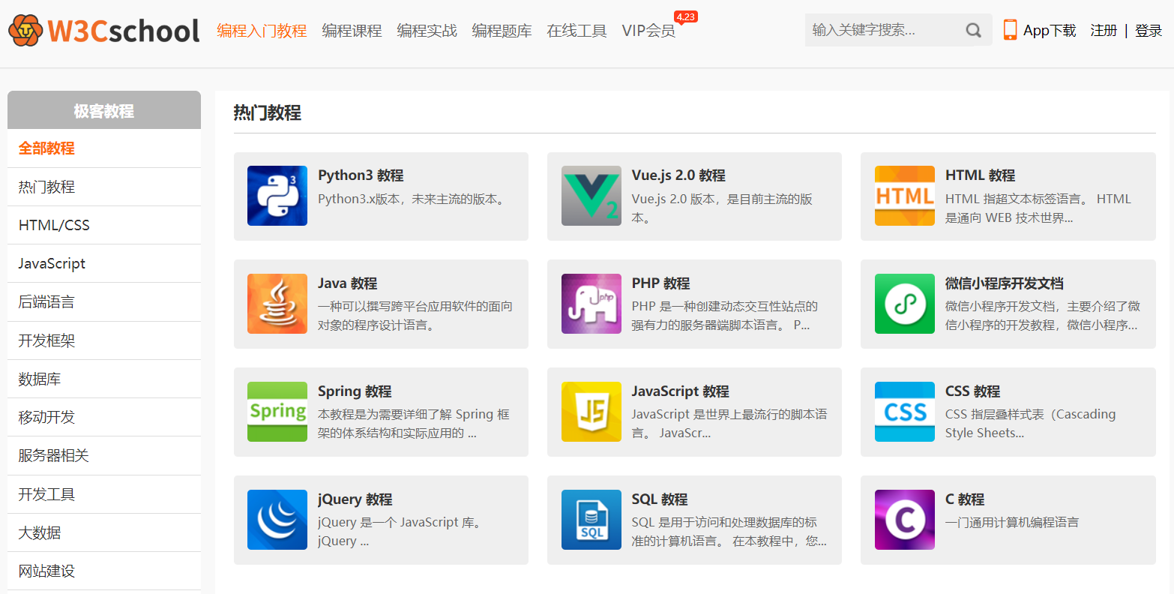The width and height of the screenshot is (1174, 594).
Task: Select 移动开发 in sidebar
Action: point(104,417)
